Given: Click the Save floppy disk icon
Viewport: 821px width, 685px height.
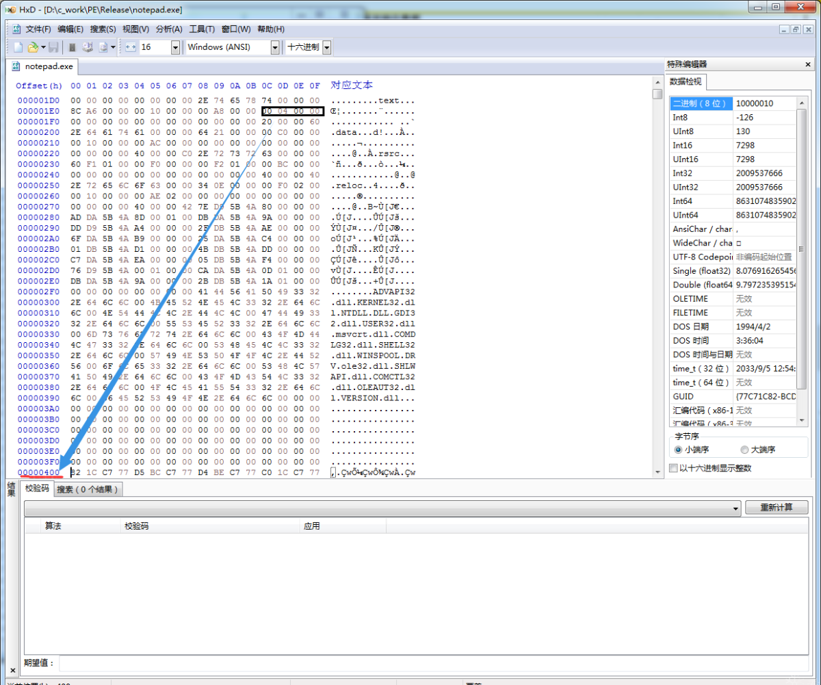Looking at the screenshot, I should click(x=53, y=47).
